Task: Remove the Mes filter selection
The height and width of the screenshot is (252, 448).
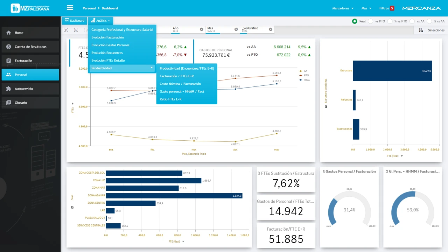Action: (236, 29)
